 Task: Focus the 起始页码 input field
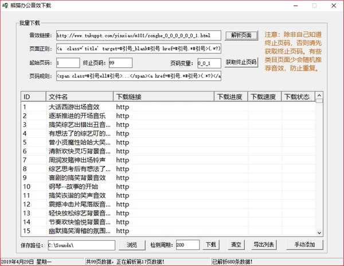pyautogui.click(x=68, y=63)
